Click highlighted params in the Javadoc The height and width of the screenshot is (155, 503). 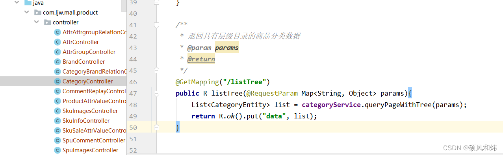(x=227, y=48)
